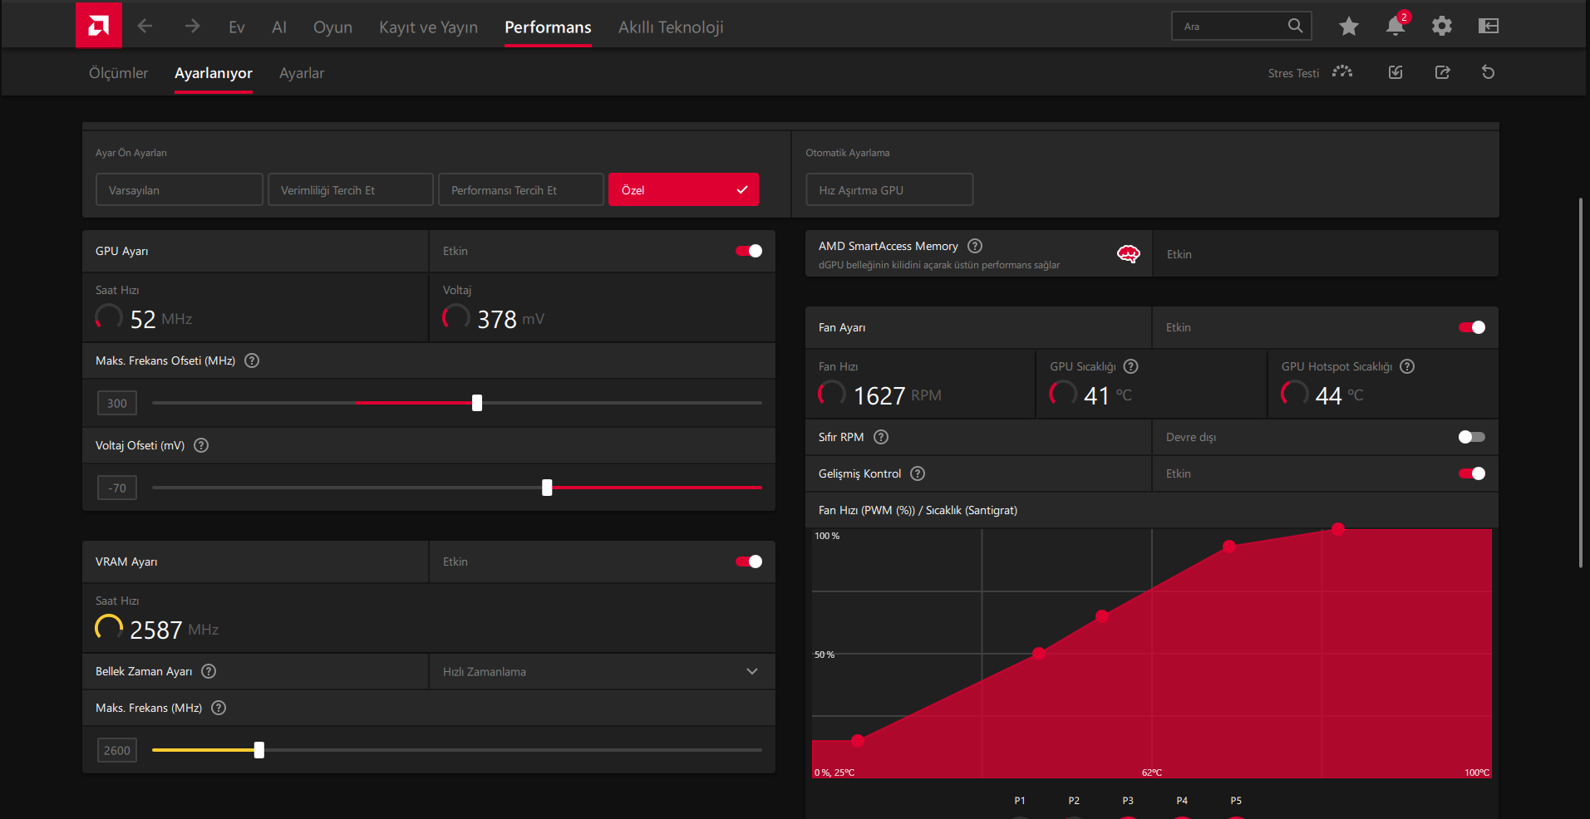1590x819 pixels.
Task: Click the help icon beside Voltaj Ofseti
Action: tap(201, 445)
